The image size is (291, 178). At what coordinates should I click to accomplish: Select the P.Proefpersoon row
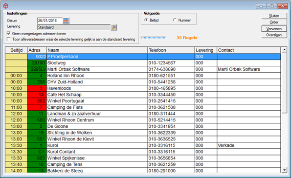point(143,57)
